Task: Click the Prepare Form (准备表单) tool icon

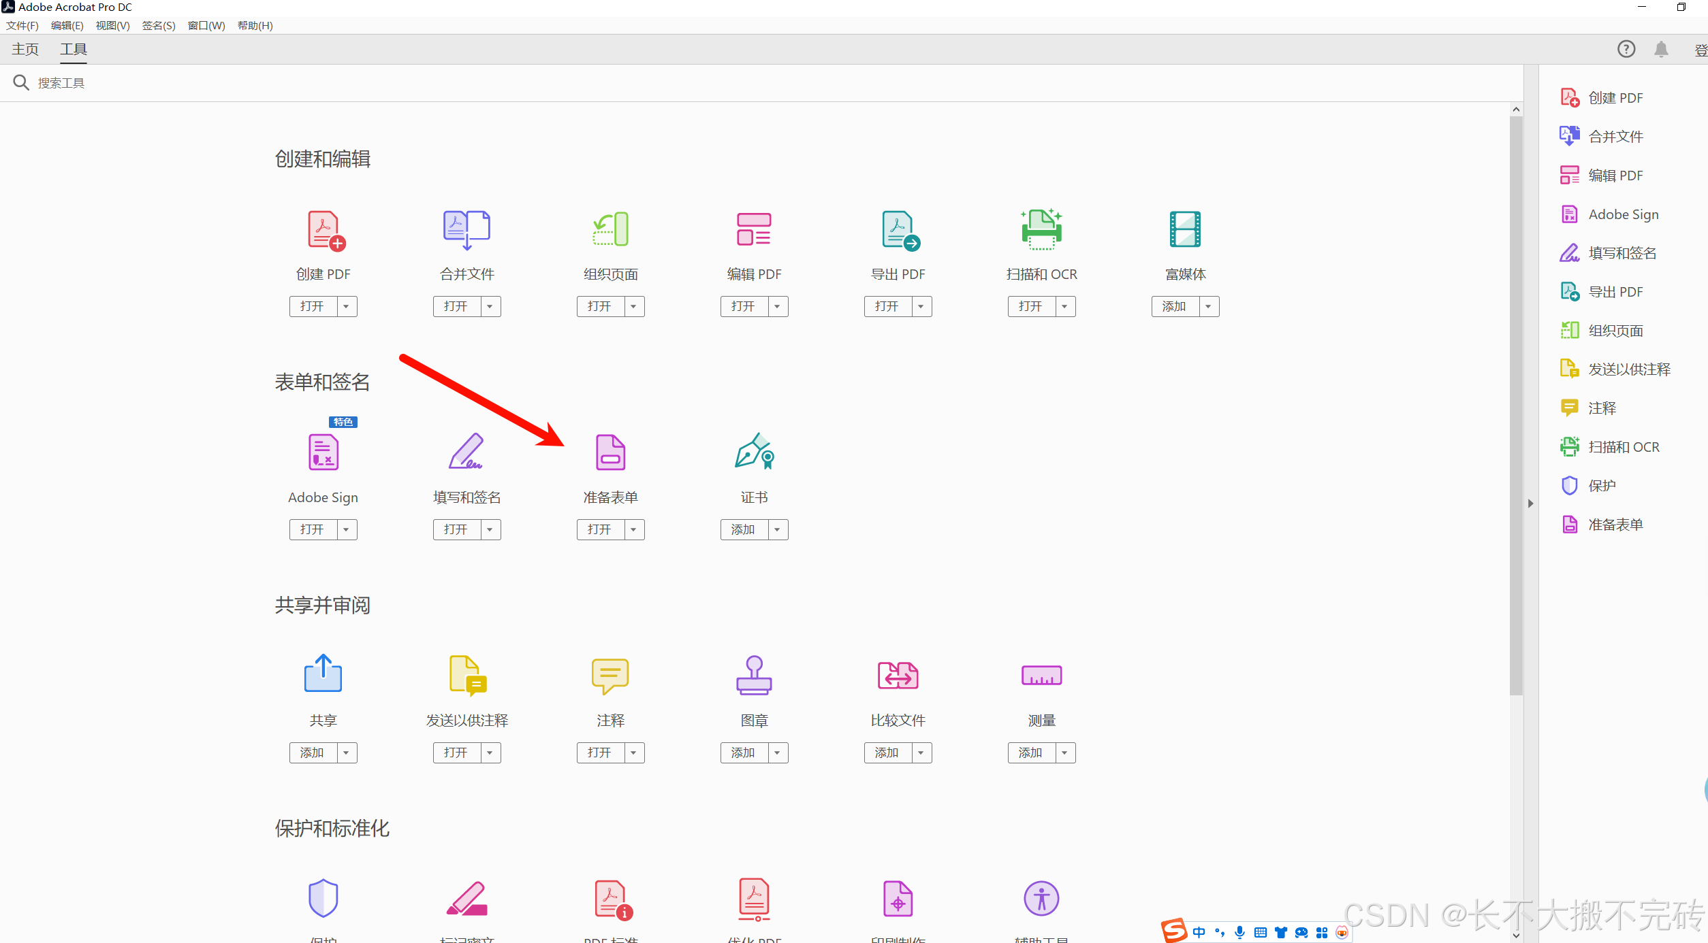Action: coord(610,452)
